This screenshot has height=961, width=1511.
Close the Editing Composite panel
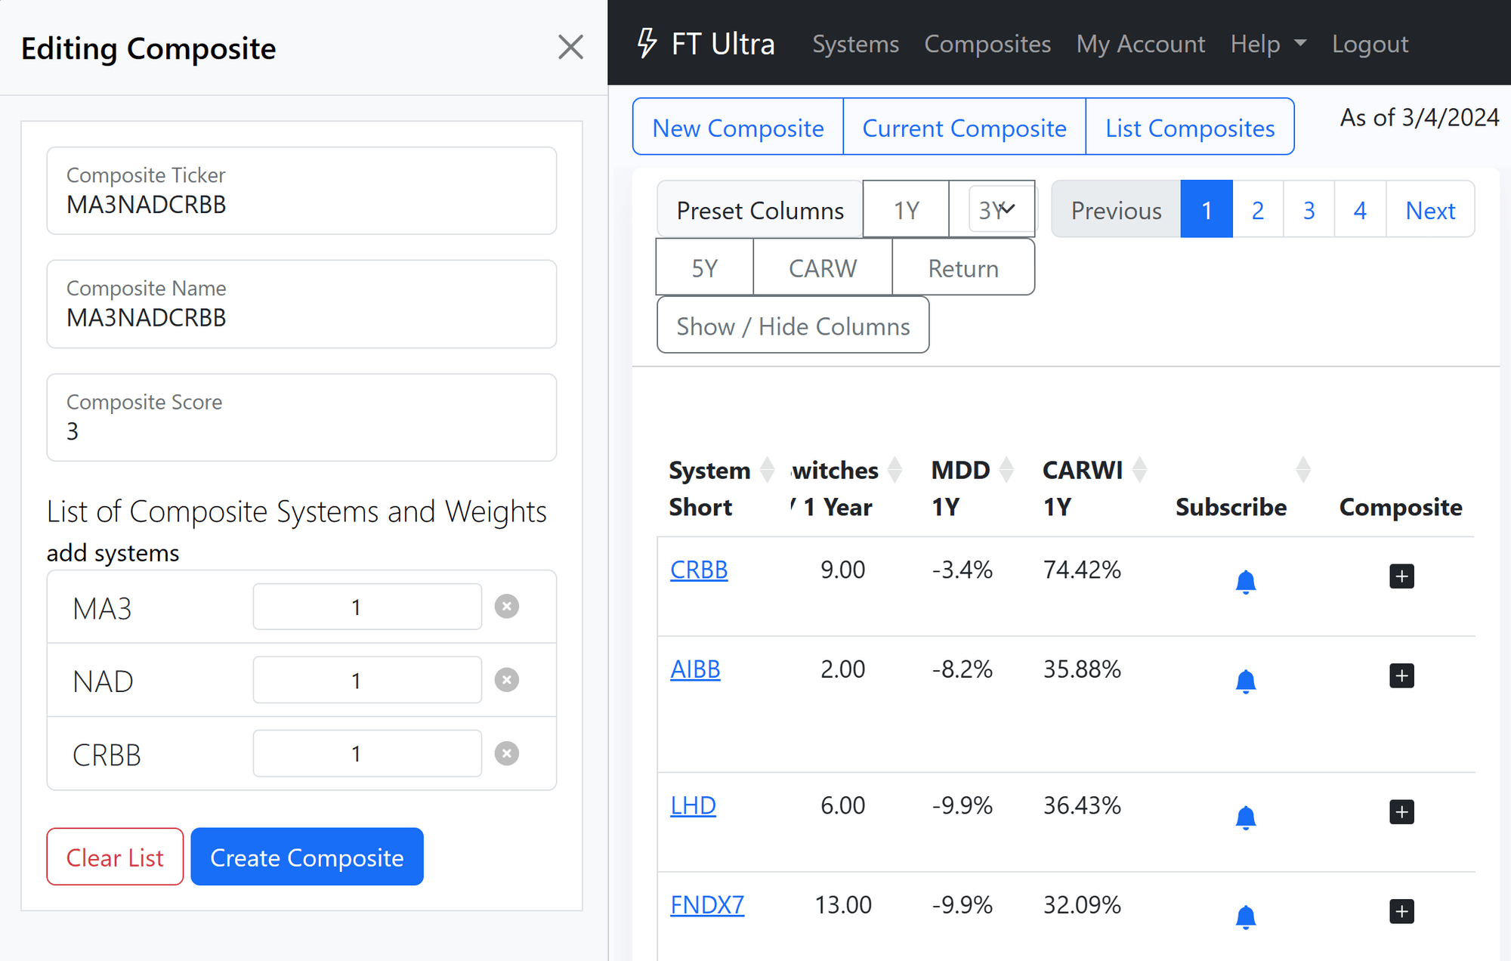pyautogui.click(x=570, y=47)
